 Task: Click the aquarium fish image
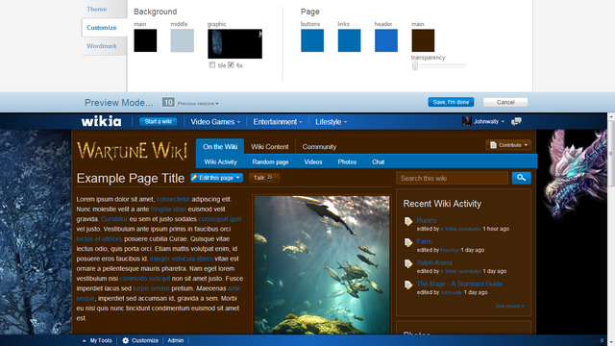[x=322, y=265]
